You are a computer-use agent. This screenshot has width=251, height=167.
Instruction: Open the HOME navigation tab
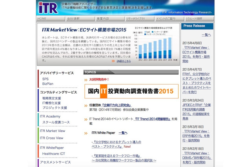point(51,19)
